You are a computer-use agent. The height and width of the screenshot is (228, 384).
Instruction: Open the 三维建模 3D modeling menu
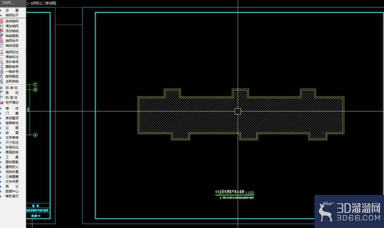(12, 177)
